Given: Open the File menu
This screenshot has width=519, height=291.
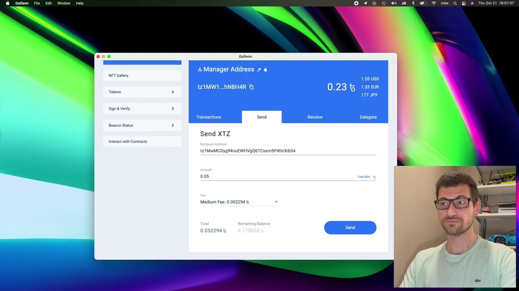Looking at the screenshot, I should (37, 3).
